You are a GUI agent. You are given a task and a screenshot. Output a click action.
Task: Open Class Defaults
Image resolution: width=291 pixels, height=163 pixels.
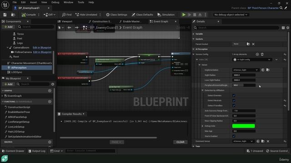[142, 14]
